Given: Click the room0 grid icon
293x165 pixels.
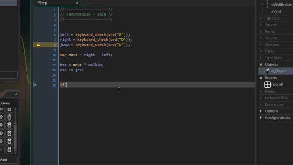Looking at the screenshot, I should 267,84.
